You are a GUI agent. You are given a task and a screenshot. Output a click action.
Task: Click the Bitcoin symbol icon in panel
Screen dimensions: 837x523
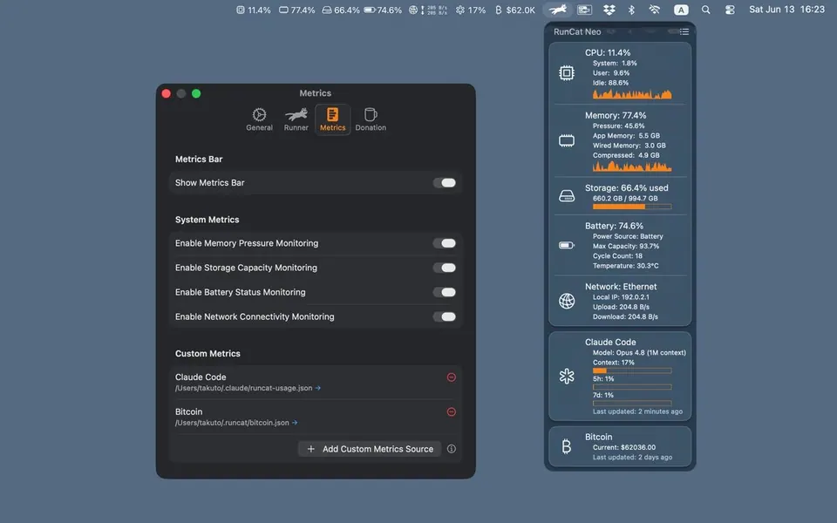click(567, 446)
